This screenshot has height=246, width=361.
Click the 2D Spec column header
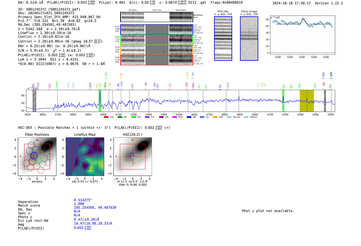(133, 10)
